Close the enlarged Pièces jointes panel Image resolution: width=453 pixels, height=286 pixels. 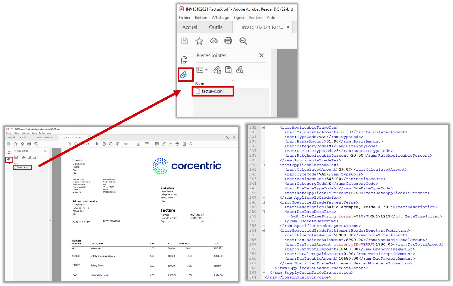tap(261, 55)
